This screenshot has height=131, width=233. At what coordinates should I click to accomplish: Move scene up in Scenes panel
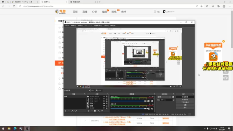[x=72, y=111]
